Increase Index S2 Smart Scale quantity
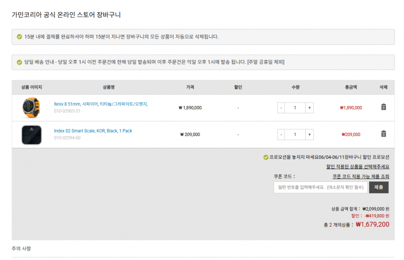This screenshot has height=260, width=404. click(309, 135)
